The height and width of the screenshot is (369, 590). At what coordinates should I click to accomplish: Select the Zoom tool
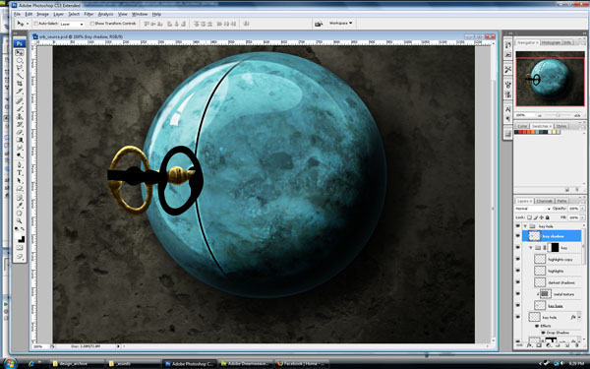(x=20, y=221)
